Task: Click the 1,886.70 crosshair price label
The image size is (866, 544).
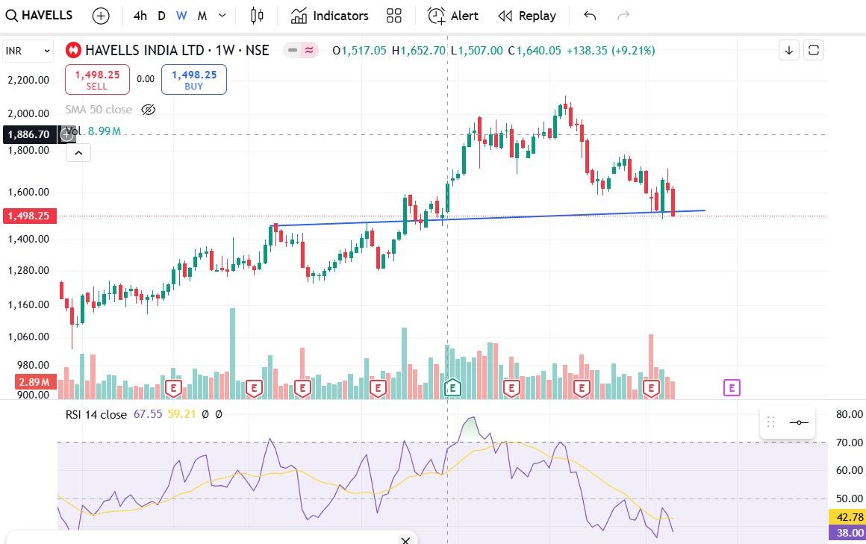Action: (29, 134)
